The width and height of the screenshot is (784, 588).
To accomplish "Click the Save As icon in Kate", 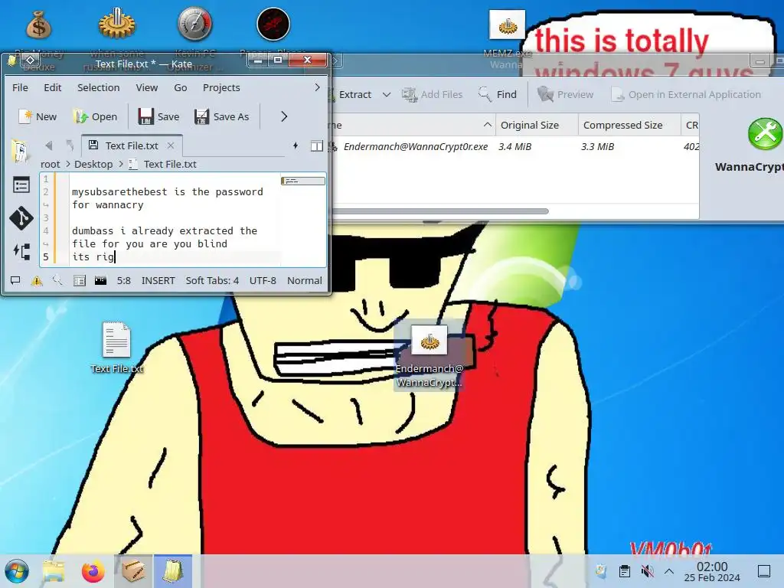I will click(x=201, y=116).
